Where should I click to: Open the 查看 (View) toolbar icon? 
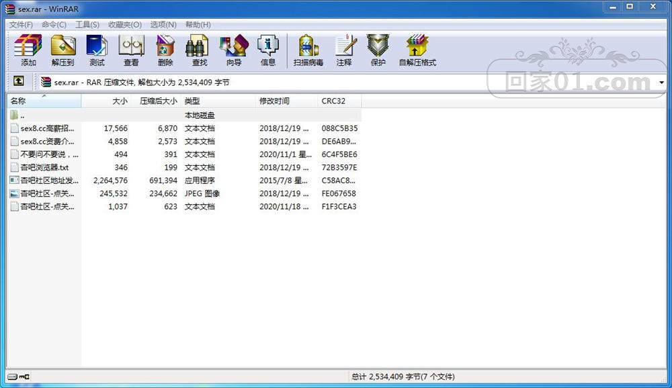(x=131, y=46)
